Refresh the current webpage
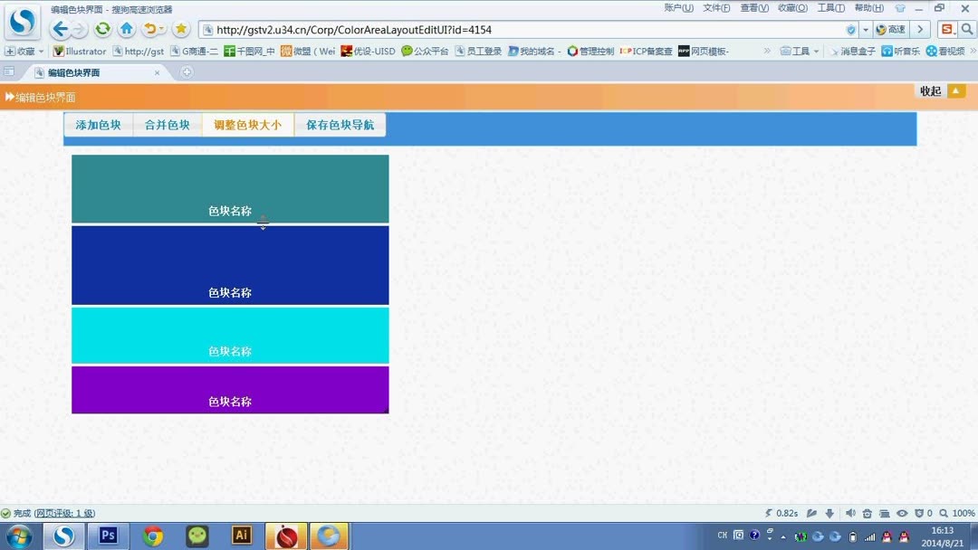The image size is (978, 550). pos(101,29)
